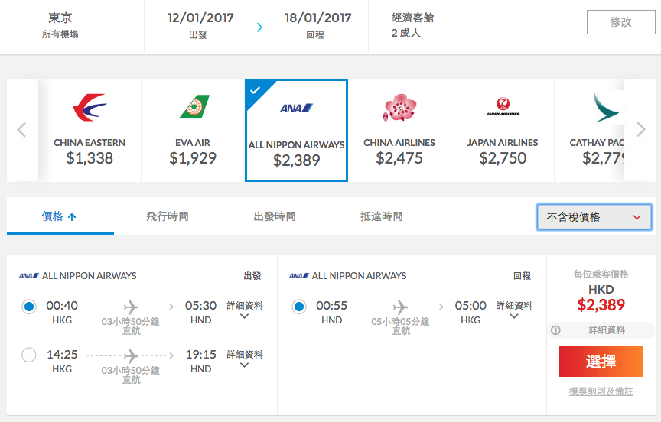
Task: Click the EVA Air tail logo
Action: [194, 107]
